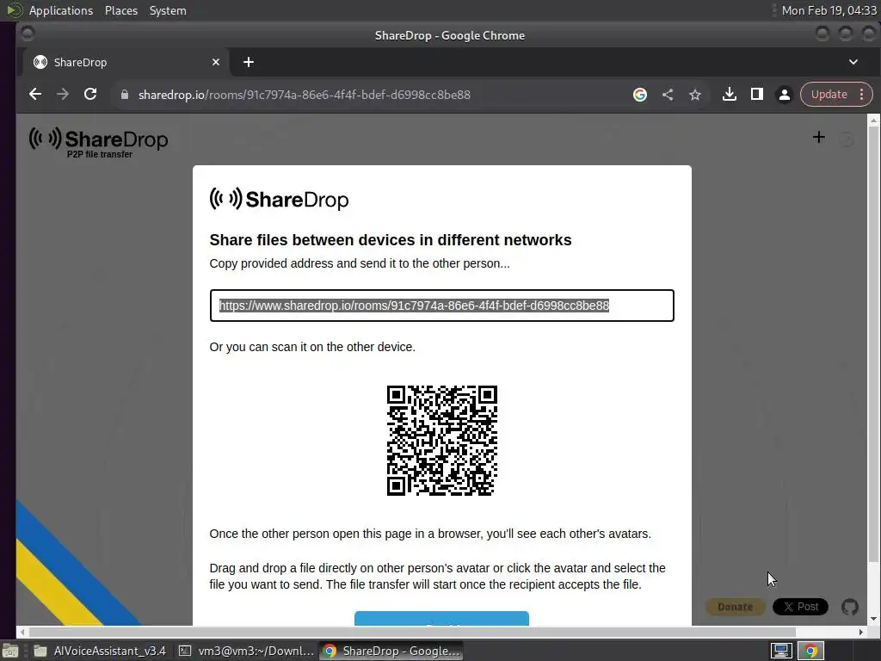Click the Chrome icon in bottom panel

(x=810, y=651)
